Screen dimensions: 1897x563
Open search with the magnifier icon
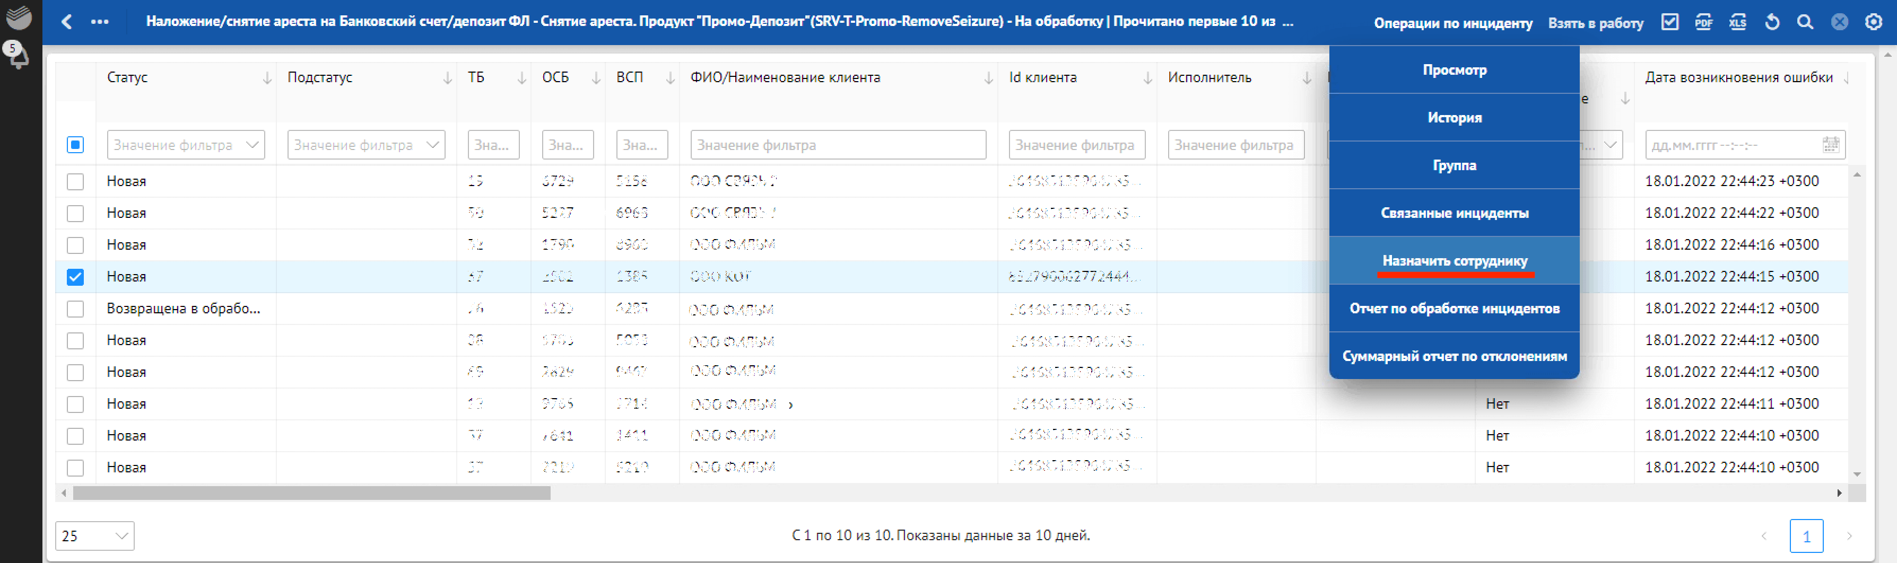tap(1804, 22)
